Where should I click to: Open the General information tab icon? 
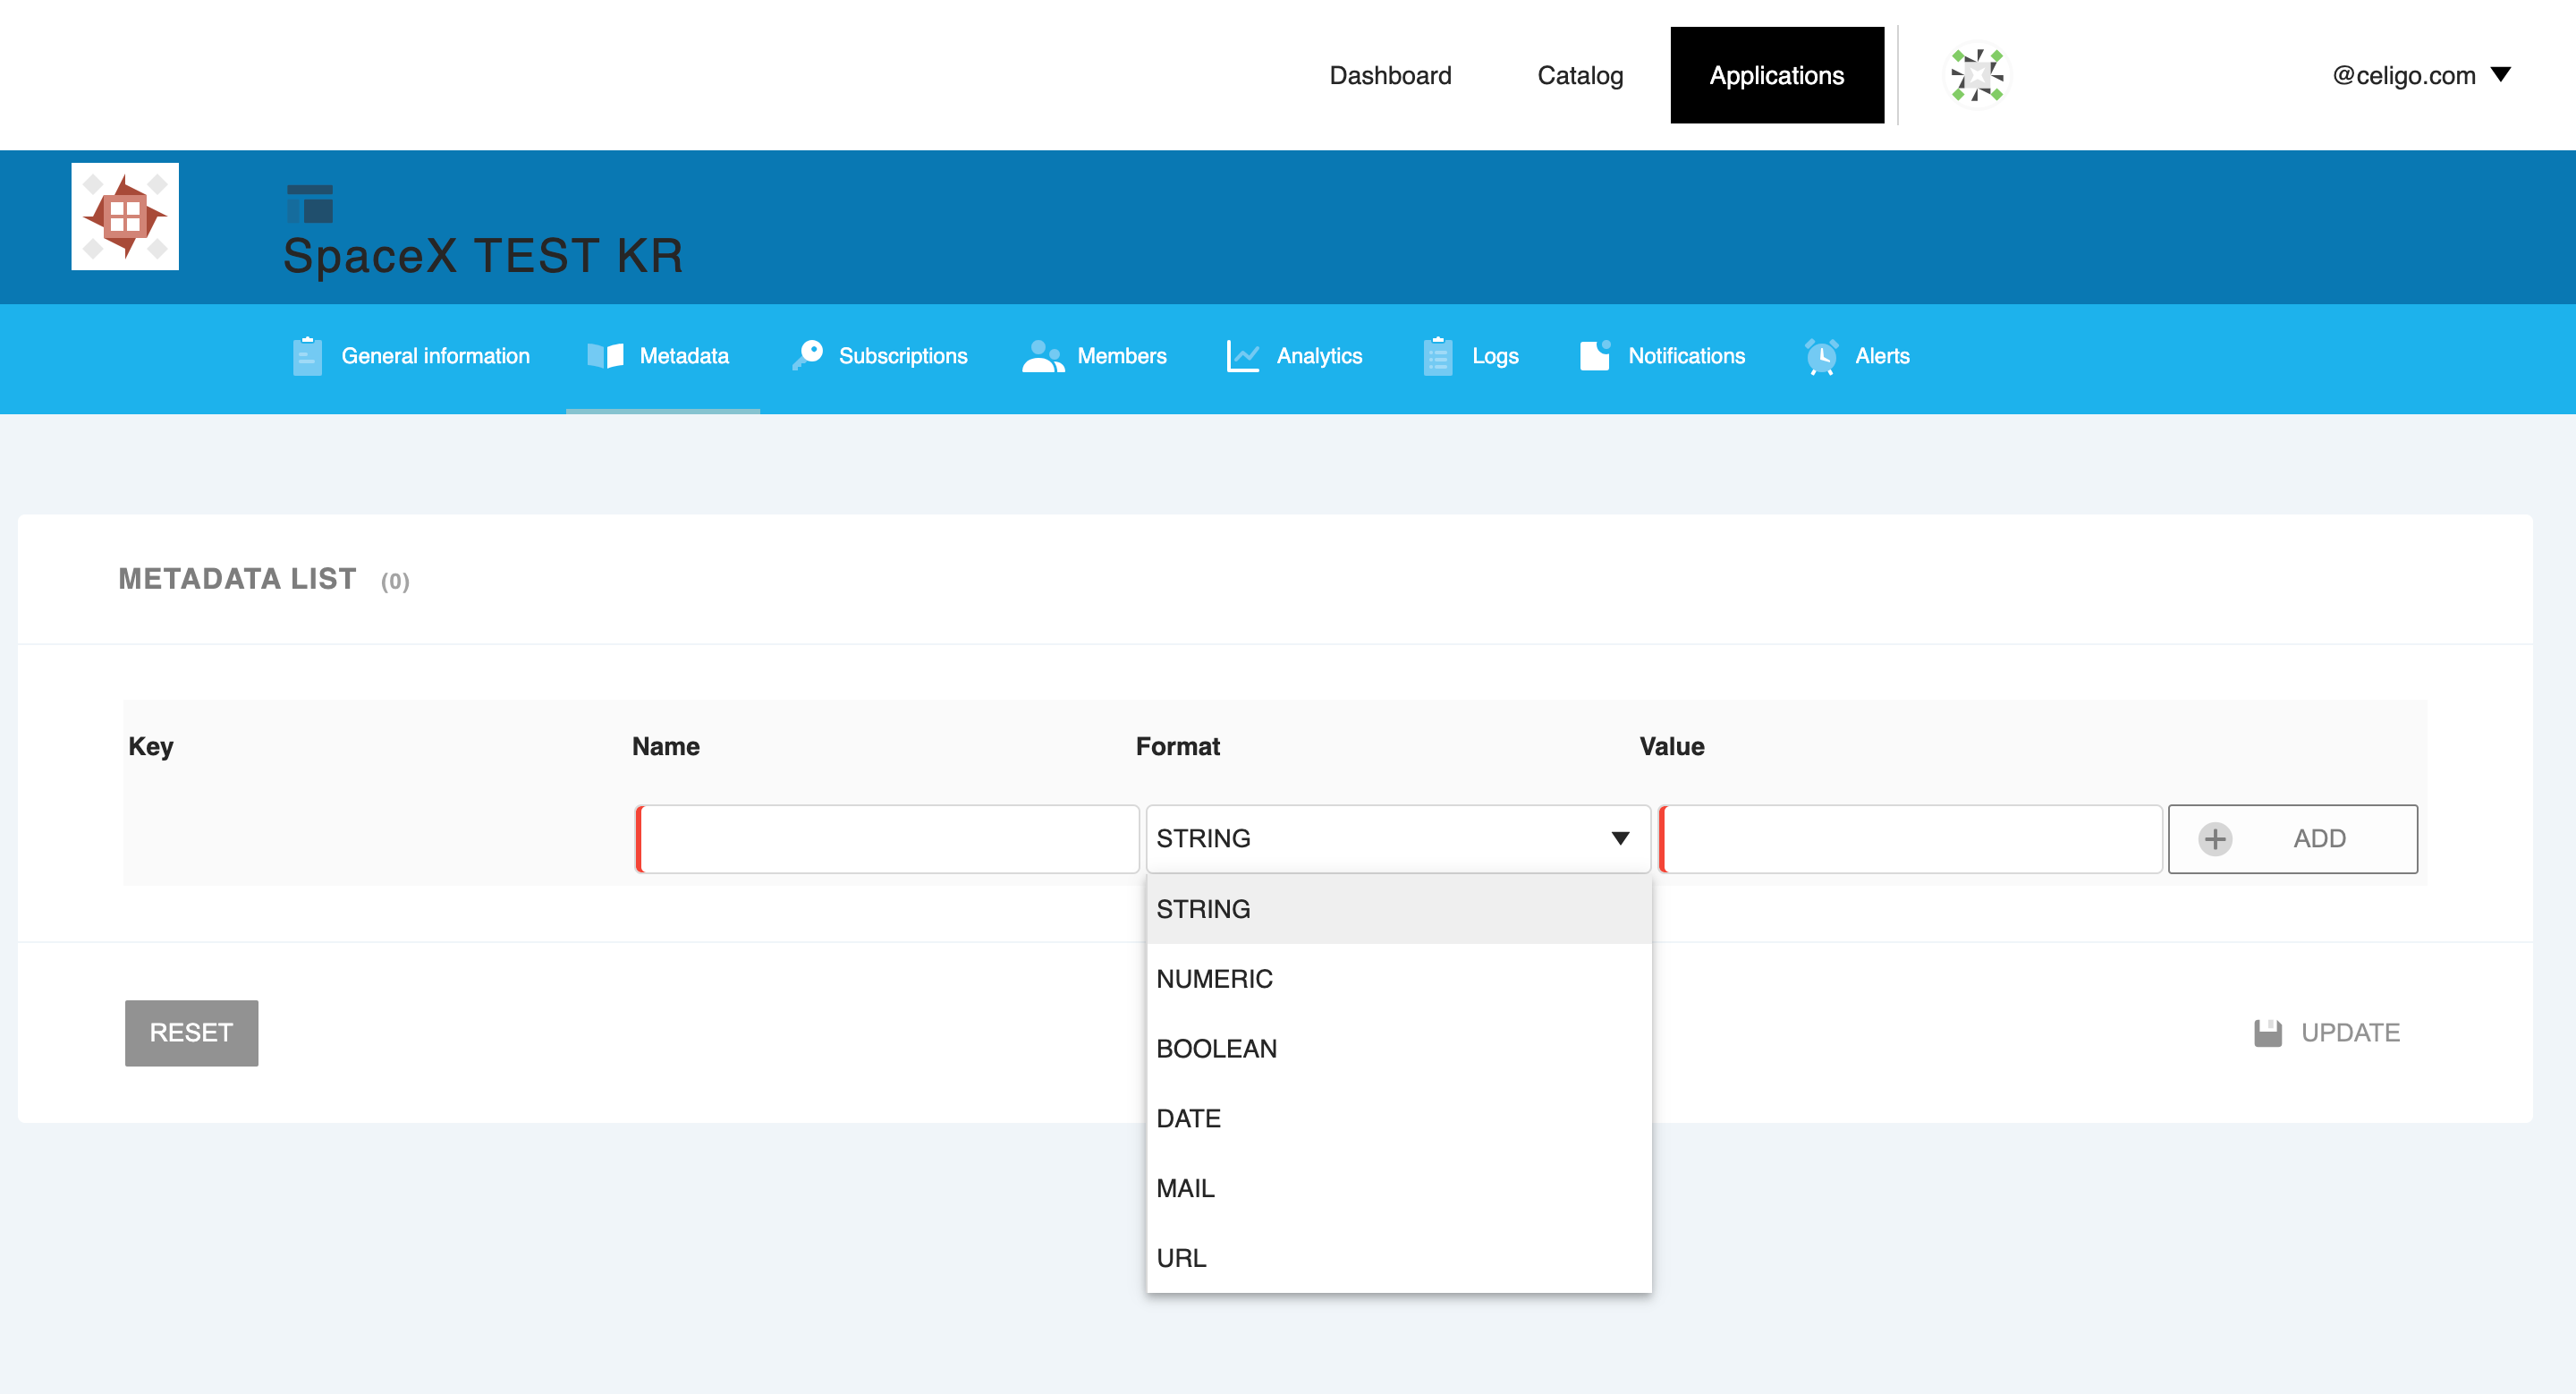pos(307,356)
